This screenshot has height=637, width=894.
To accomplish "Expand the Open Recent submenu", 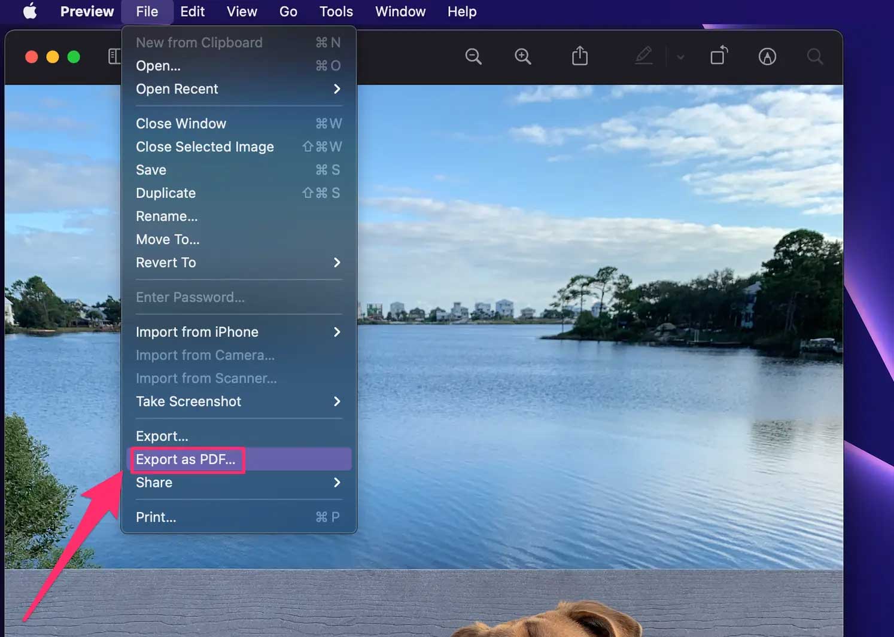I will pos(239,89).
